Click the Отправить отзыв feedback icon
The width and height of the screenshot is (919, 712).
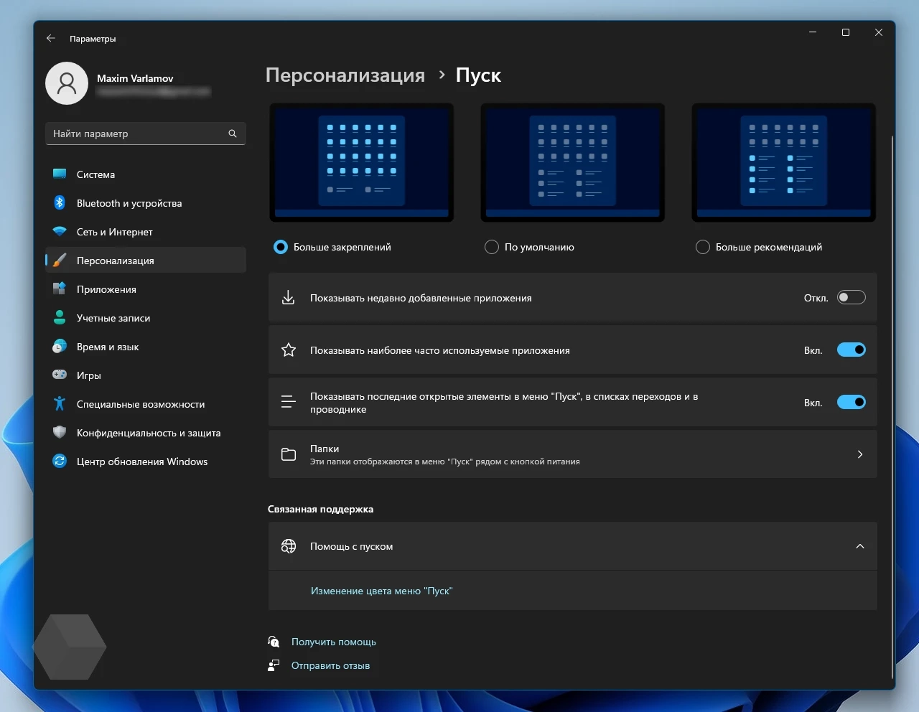[x=274, y=665]
